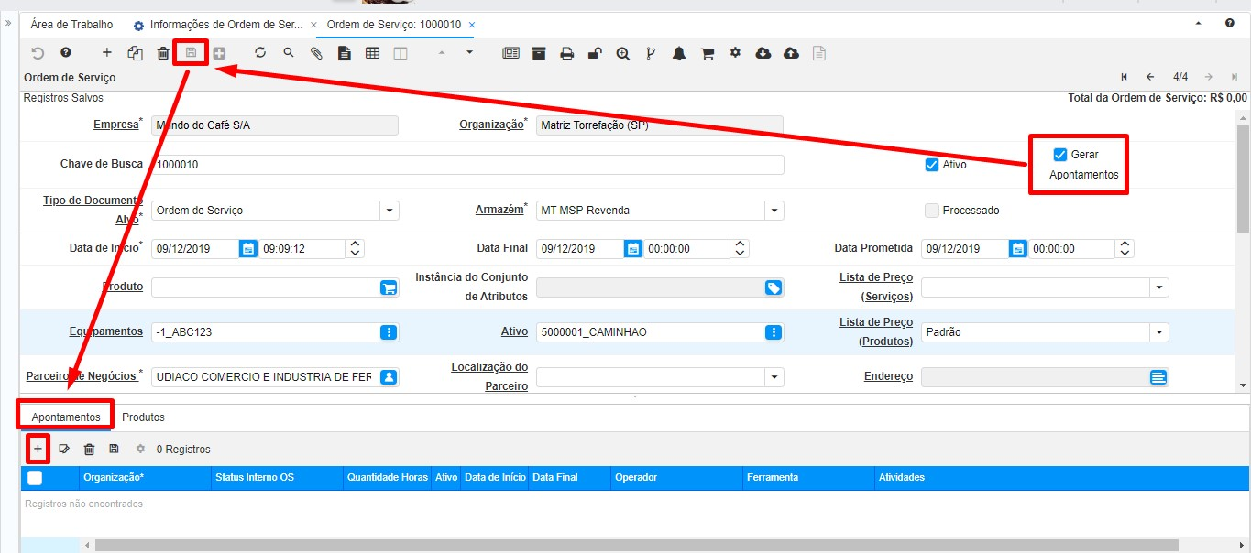The height and width of the screenshot is (553, 1251).
Task: Expand the Tipo de Documento Alvo dropdown
Action: point(390,211)
